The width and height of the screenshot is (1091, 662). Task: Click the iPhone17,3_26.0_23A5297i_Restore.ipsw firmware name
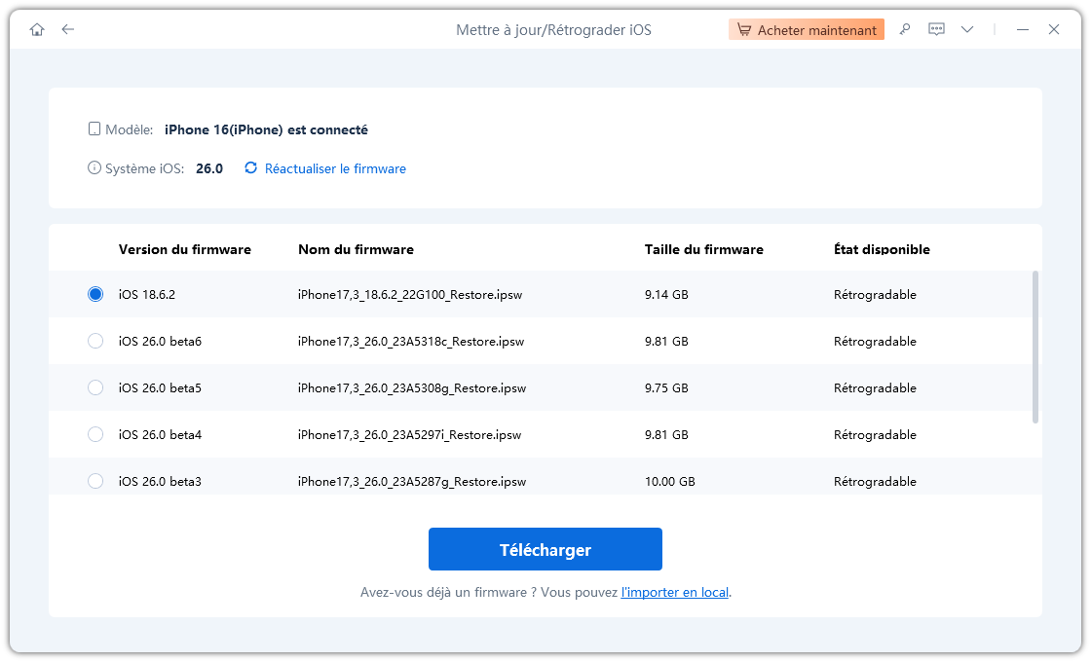[x=409, y=434]
